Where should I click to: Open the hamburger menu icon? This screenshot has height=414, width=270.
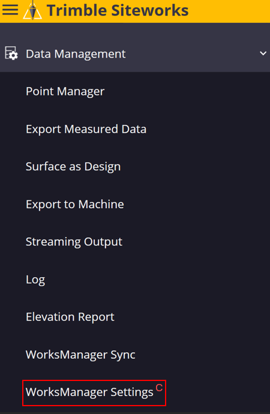click(x=10, y=10)
